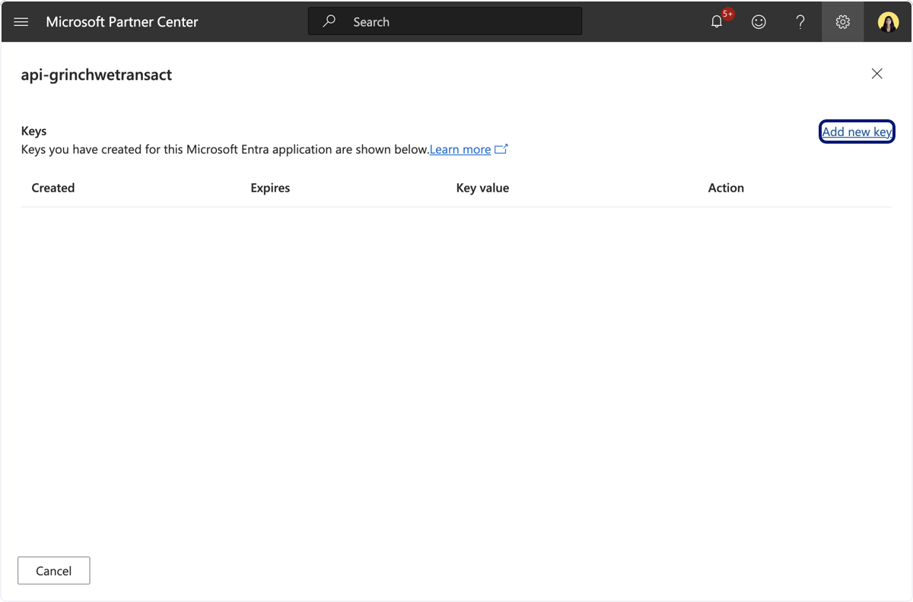Click the Microsoft Partner Center title
Viewport: 913px width, 602px height.
pos(122,22)
